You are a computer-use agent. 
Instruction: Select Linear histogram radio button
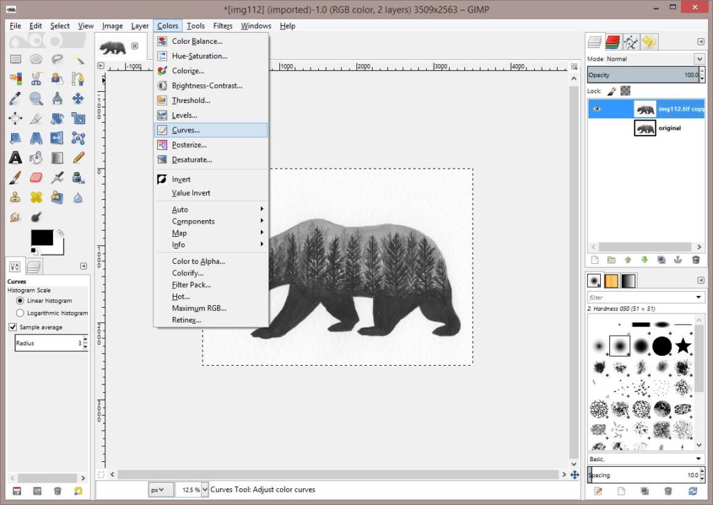[x=20, y=301]
